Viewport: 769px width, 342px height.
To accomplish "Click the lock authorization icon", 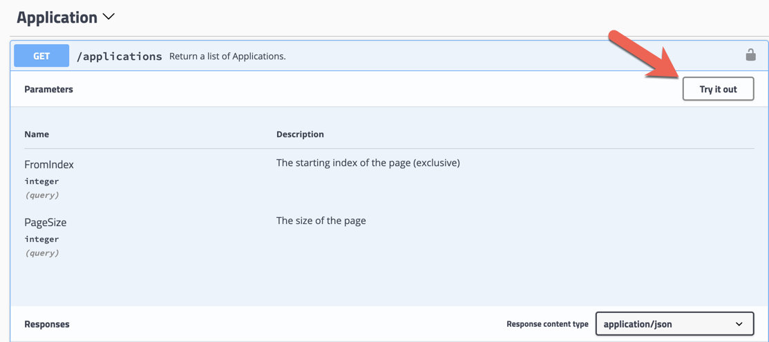I will [750, 55].
